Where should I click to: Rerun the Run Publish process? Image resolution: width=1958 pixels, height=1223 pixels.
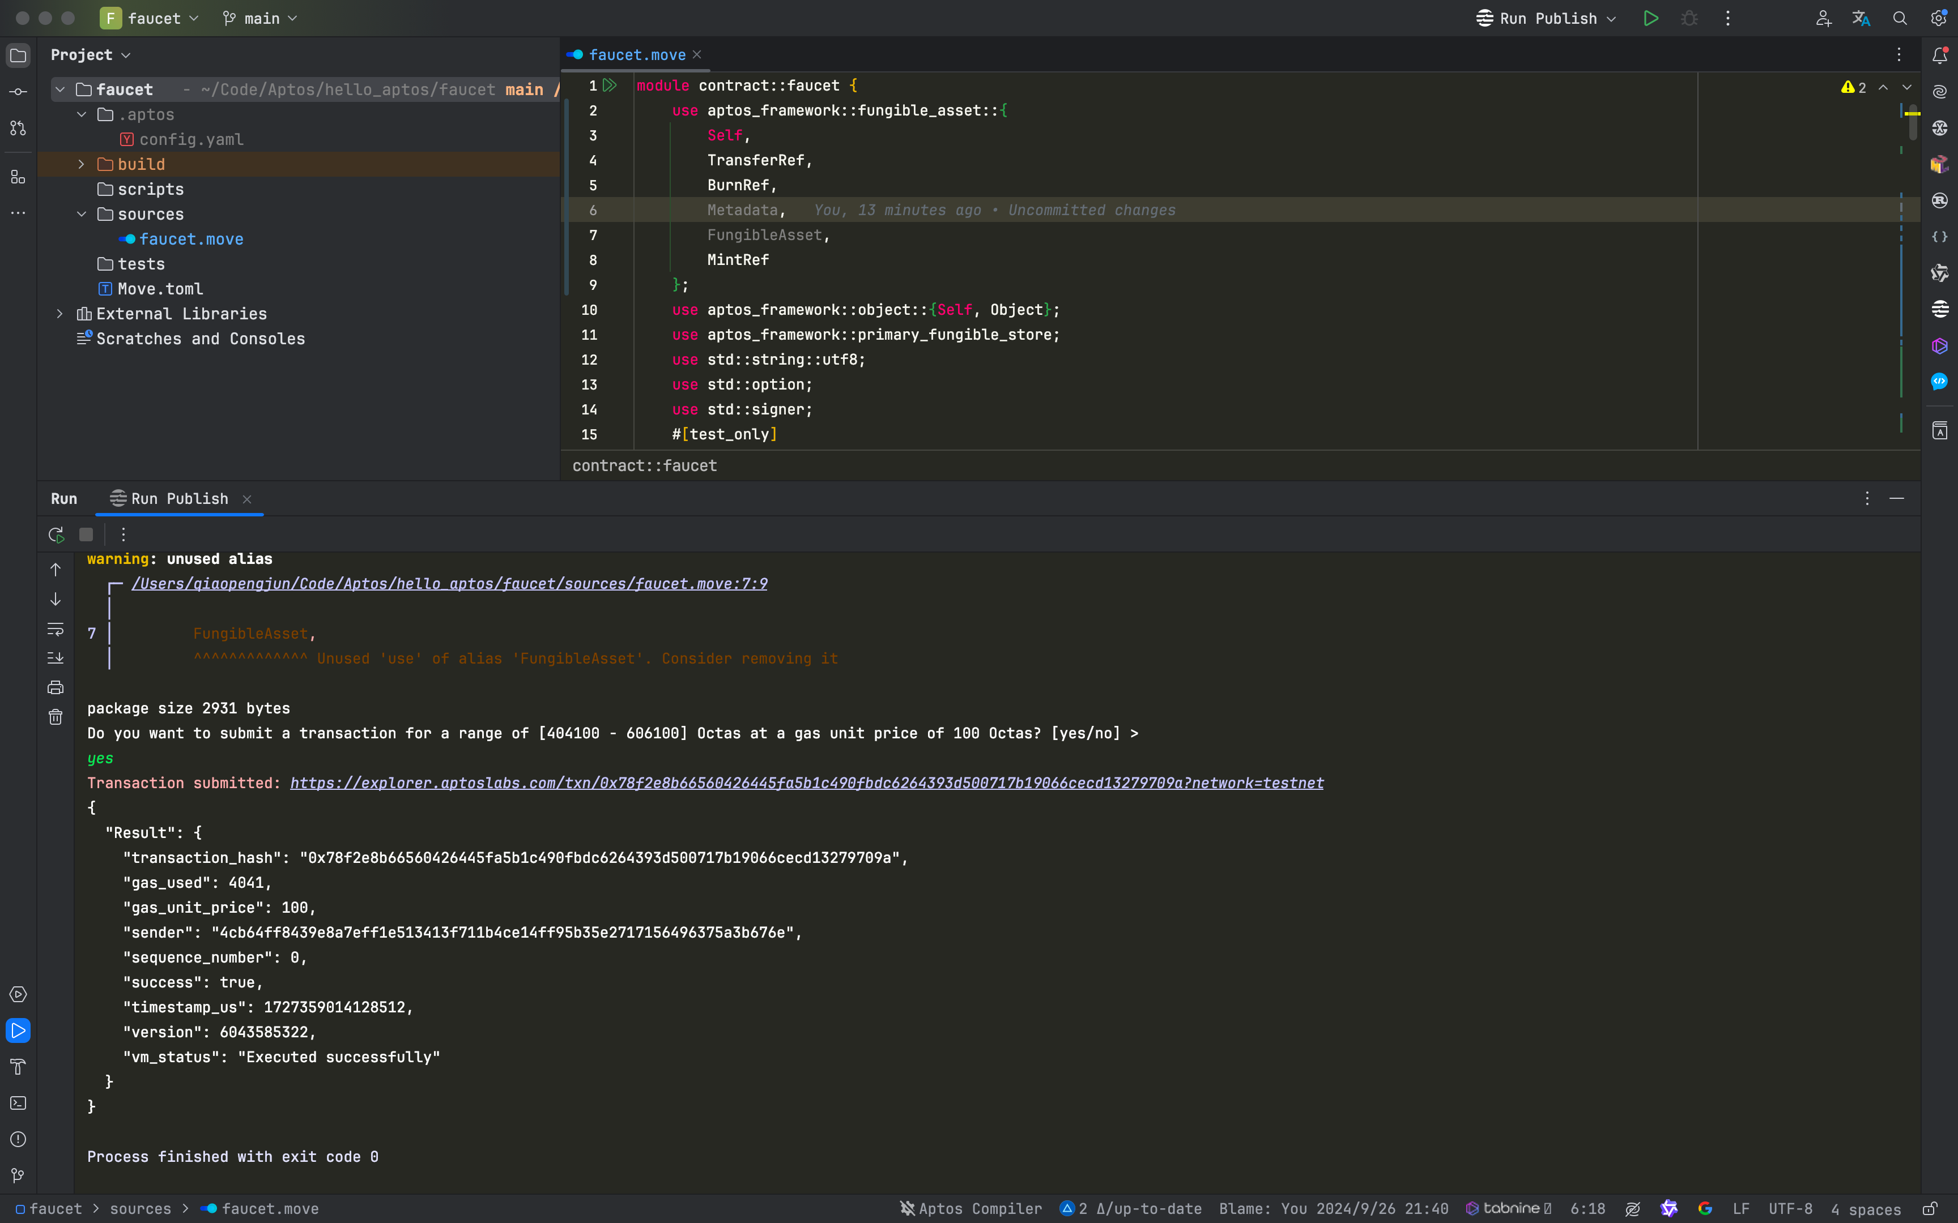coord(56,534)
